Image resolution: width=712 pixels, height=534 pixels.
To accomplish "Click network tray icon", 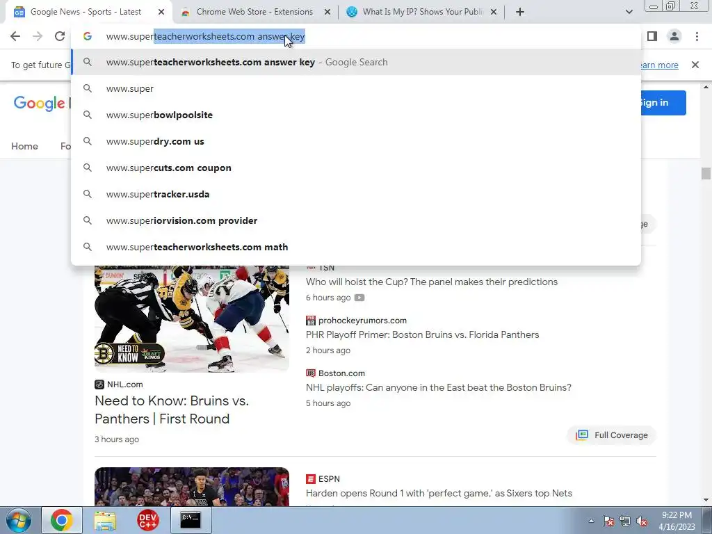I will coord(625,521).
